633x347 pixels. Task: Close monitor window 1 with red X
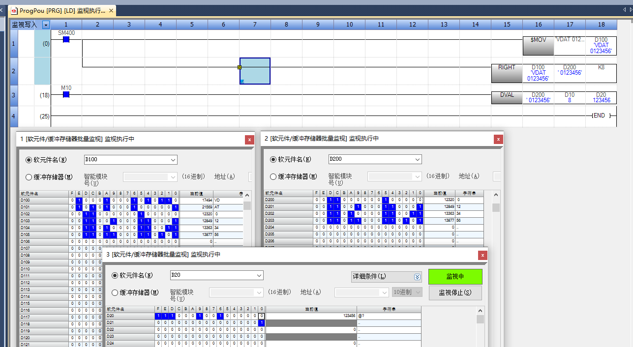[x=249, y=140]
